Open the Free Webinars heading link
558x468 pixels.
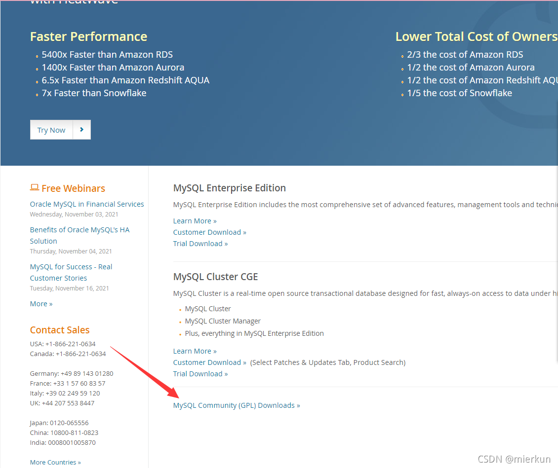coord(73,188)
